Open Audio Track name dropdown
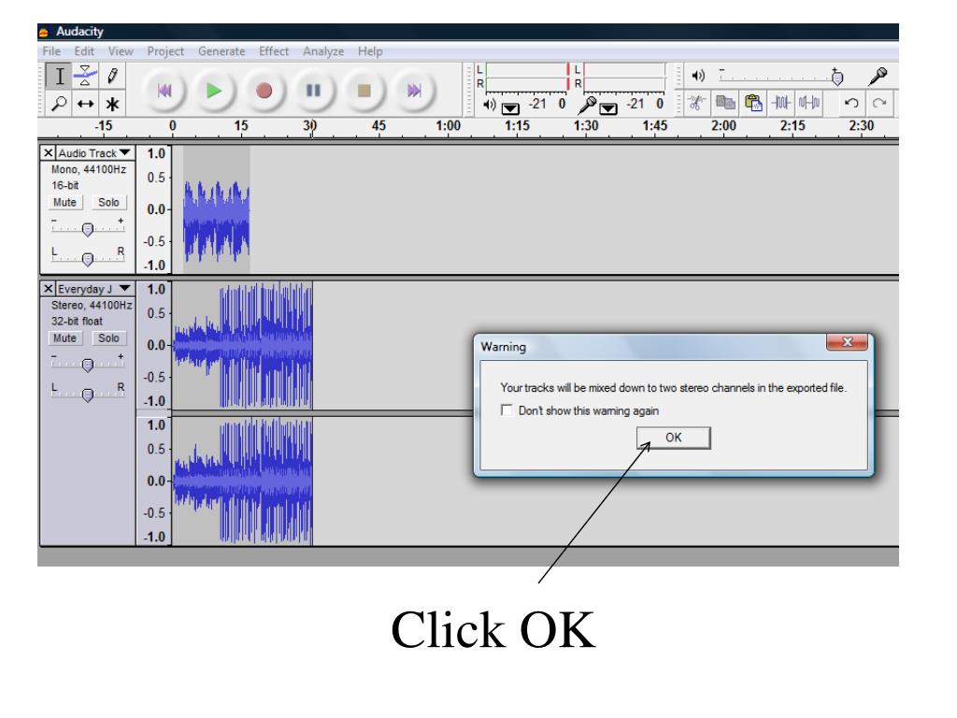 [125, 152]
